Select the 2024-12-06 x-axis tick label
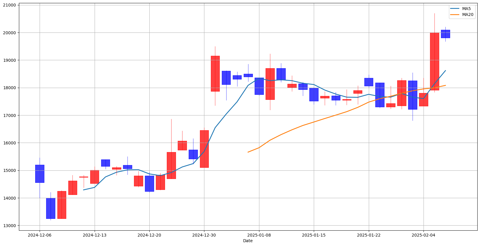The width and height of the screenshot is (480, 246). [40, 235]
